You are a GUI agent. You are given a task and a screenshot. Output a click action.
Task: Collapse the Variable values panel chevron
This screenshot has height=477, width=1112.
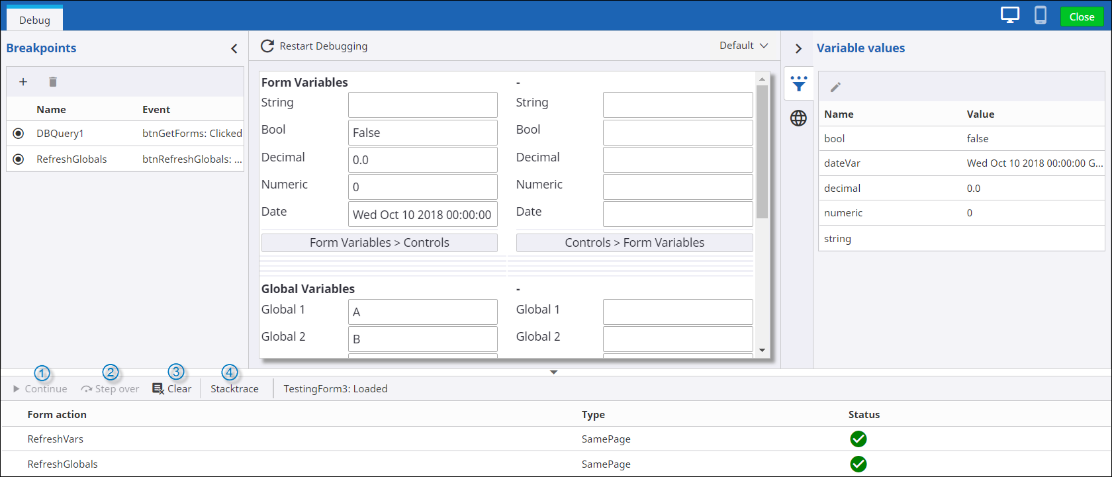[x=798, y=48]
